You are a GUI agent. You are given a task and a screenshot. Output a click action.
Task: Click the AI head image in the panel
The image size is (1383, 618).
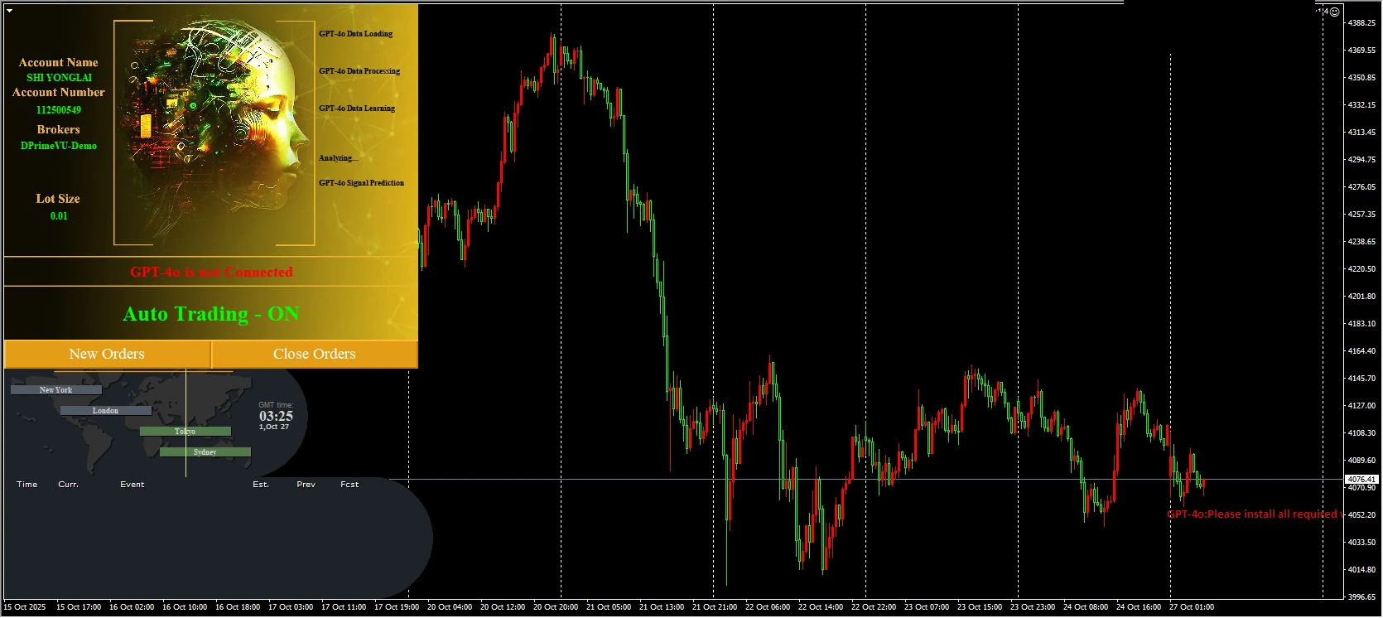pos(214,133)
